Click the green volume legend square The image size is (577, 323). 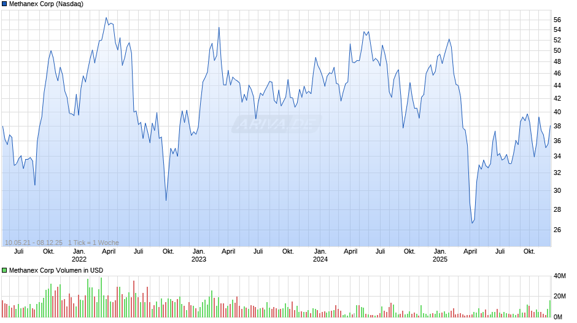click(x=4, y=270)
